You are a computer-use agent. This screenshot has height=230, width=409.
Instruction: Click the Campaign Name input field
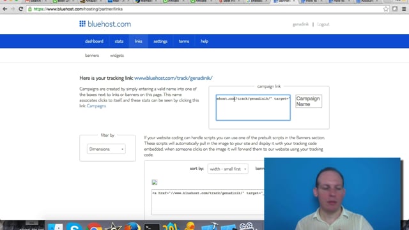(x=309, y=101)
